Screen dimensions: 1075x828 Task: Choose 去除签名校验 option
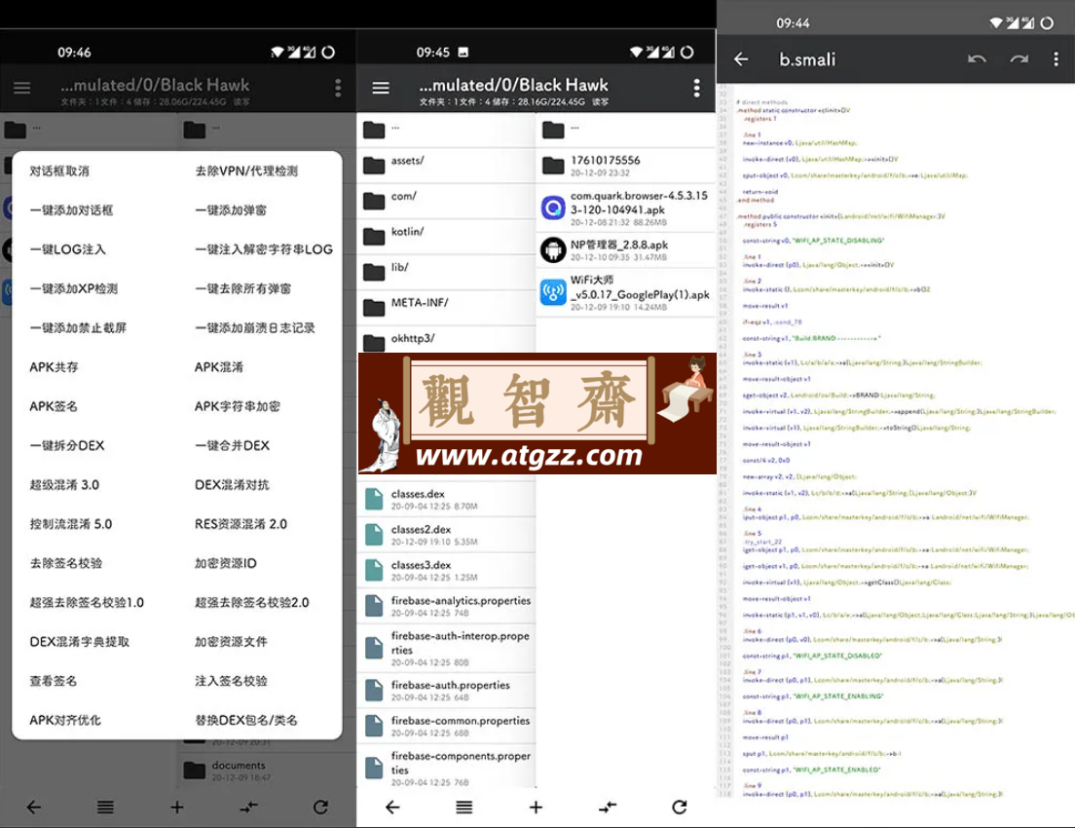[65, 562]
